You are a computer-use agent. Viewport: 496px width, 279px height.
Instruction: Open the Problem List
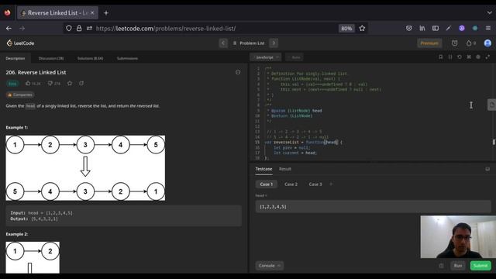[249, 43]
